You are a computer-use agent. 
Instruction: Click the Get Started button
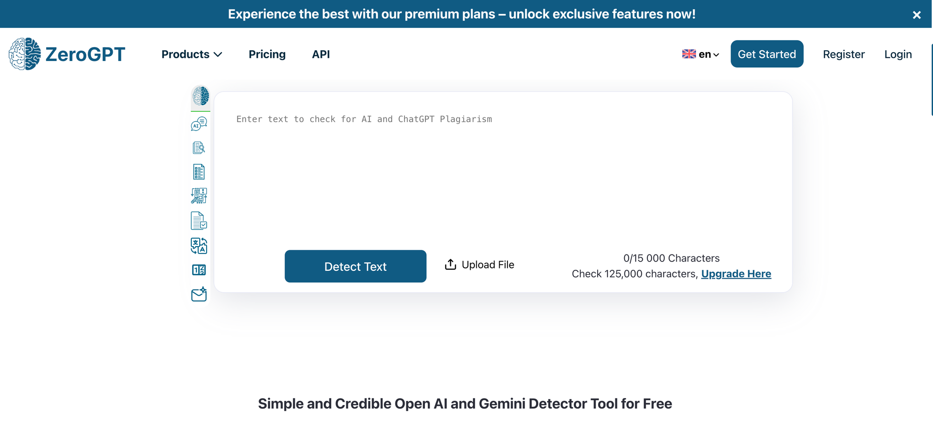pyautogui.click(x=767, y=54)
